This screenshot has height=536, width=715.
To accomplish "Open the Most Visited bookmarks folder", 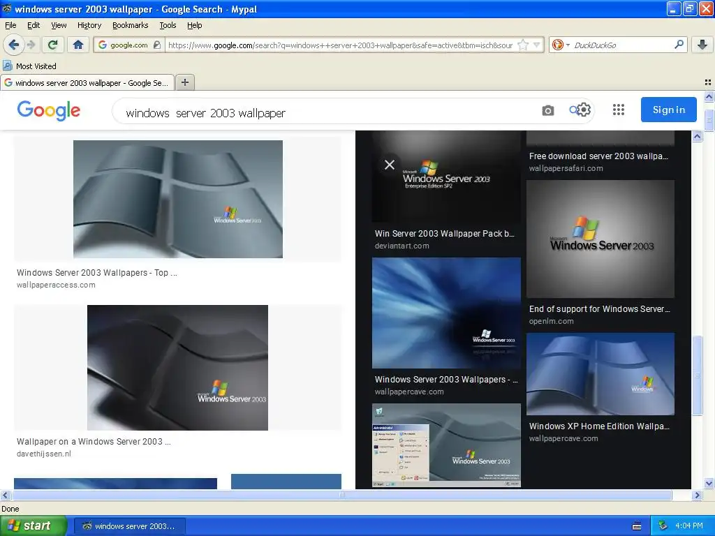I will coord(30,66).
